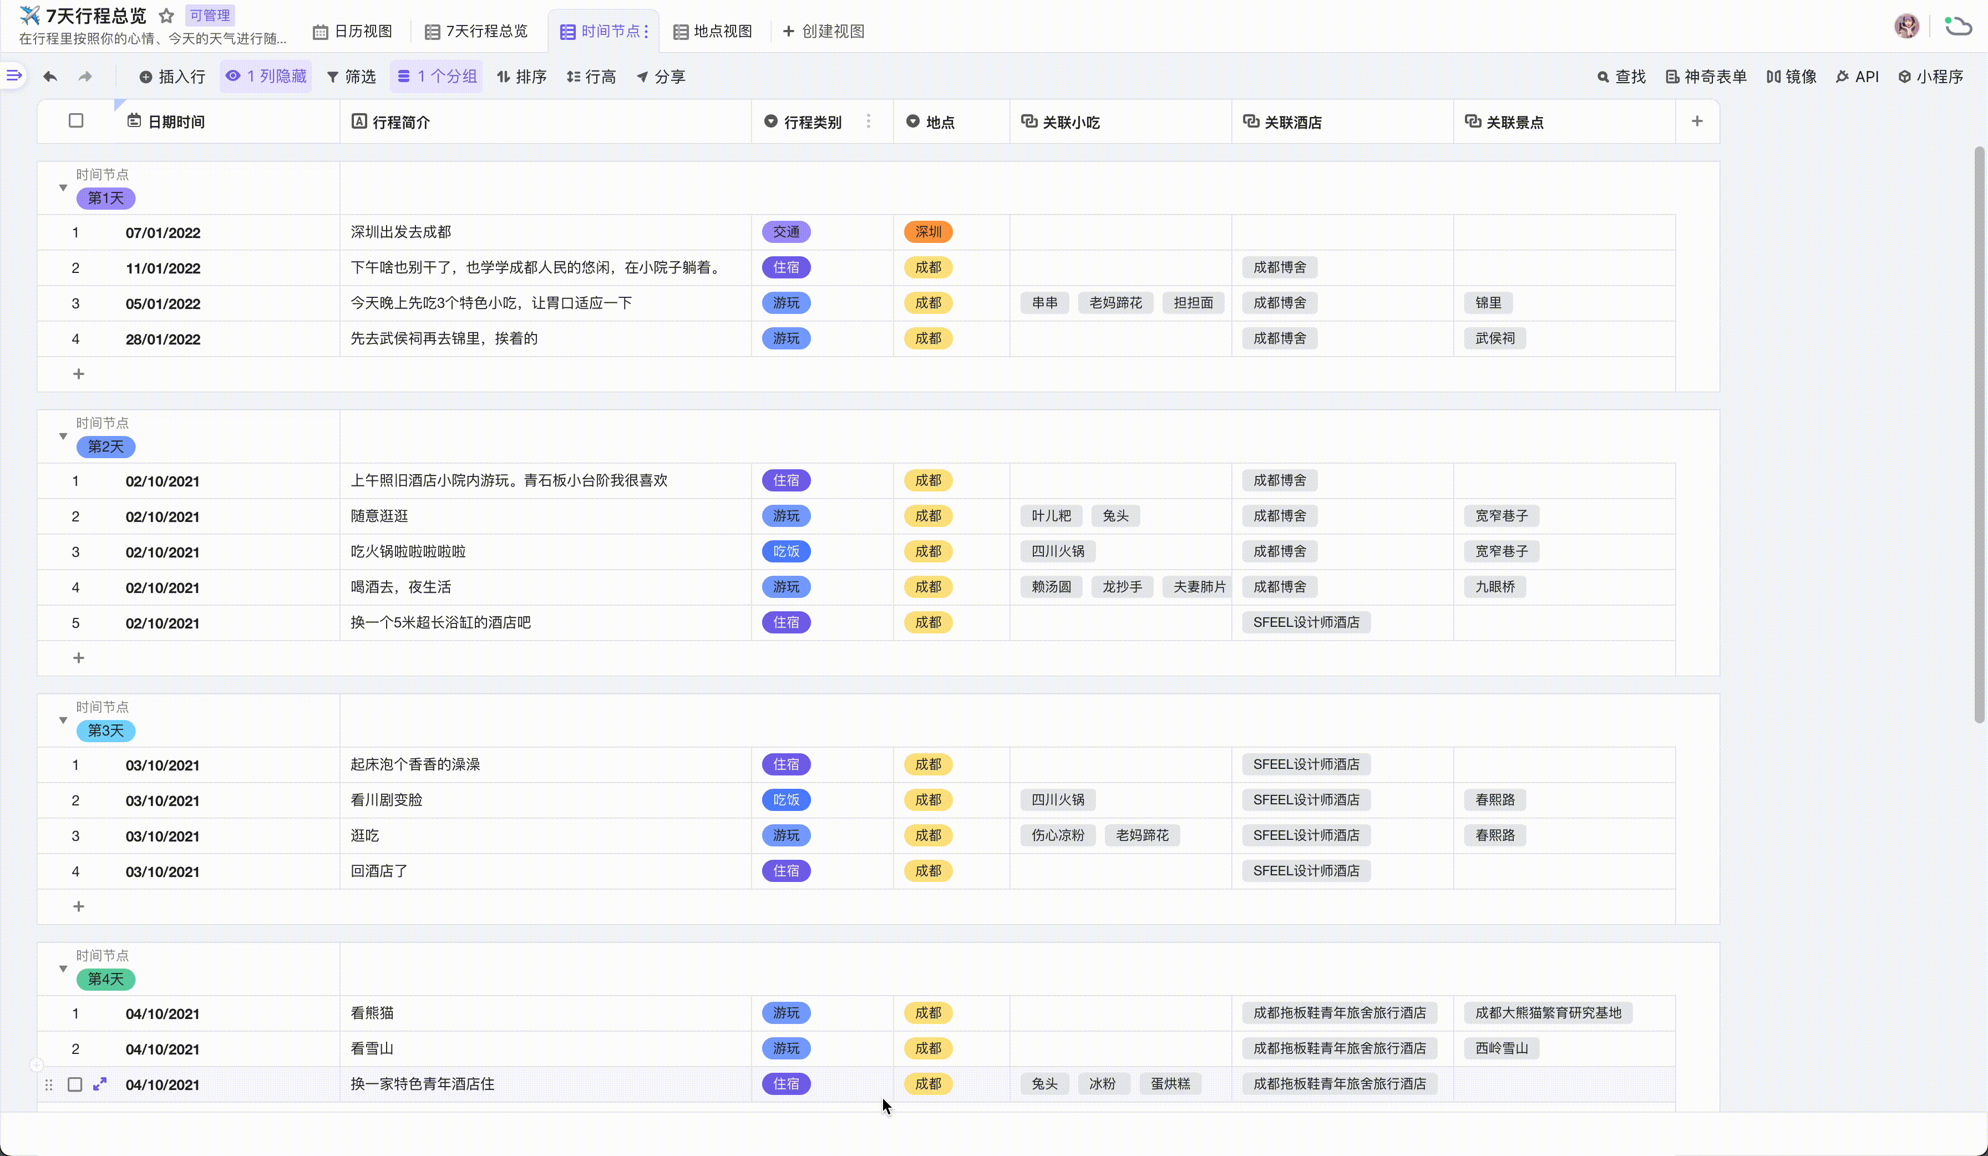Click 创建视图 to create a view
The image size is (1988, 1156).
click(x=824, y=32)
